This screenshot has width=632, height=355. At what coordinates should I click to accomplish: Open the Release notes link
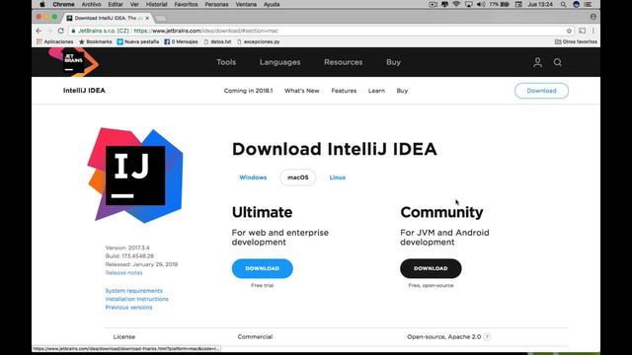coord(123,273)
